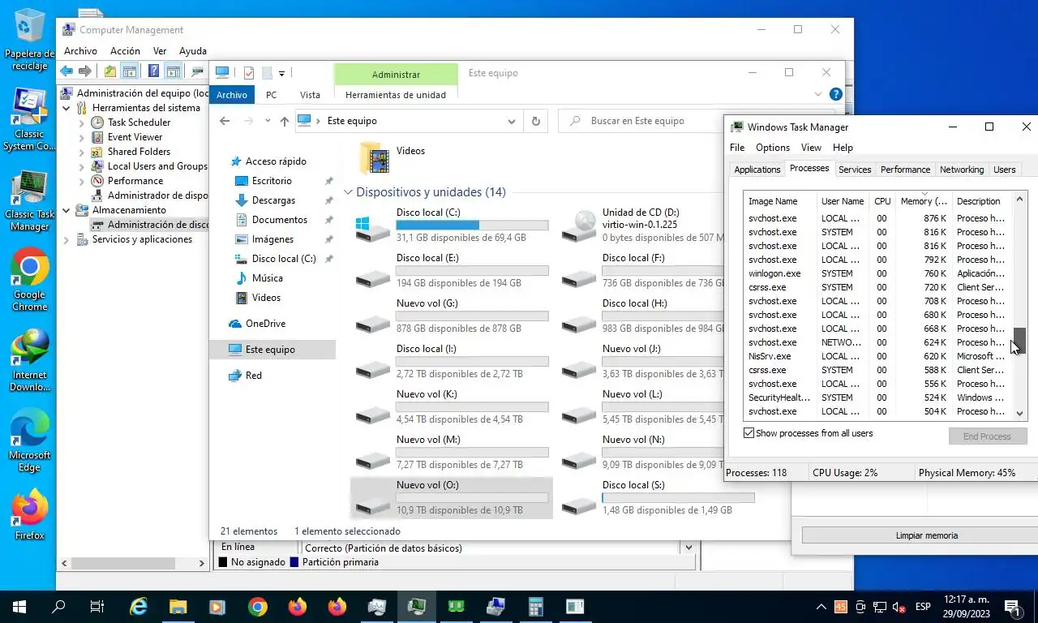Click the Help icon in Computer Management toolbar
This screenshot has width=1038, height=623.
pos(153,71)
